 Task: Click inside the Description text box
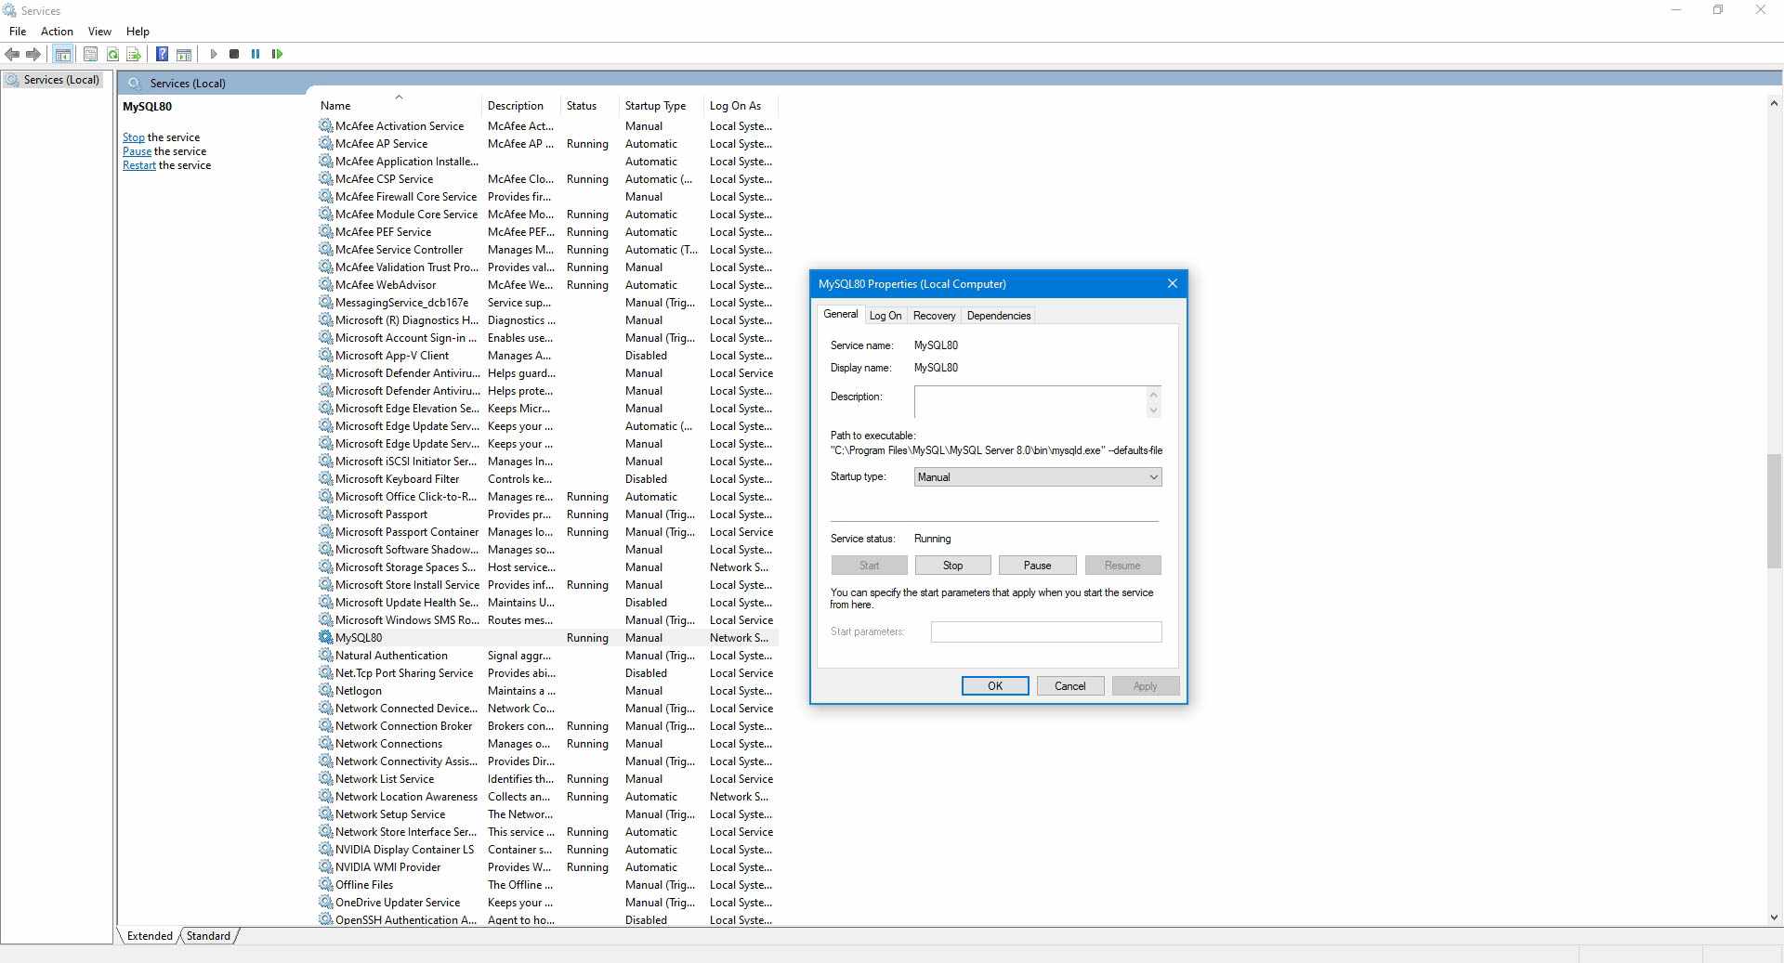1030,402
